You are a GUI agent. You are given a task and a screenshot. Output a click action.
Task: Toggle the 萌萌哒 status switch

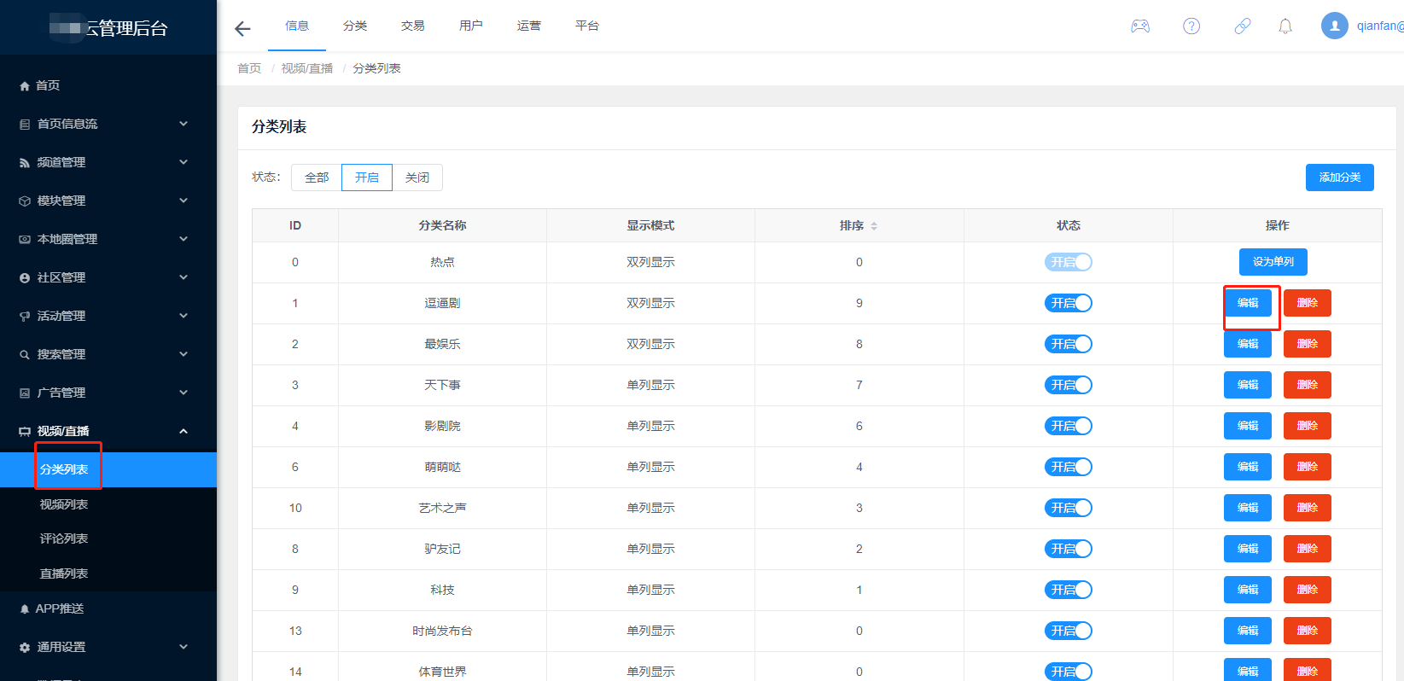click(x=1069, y=467)
